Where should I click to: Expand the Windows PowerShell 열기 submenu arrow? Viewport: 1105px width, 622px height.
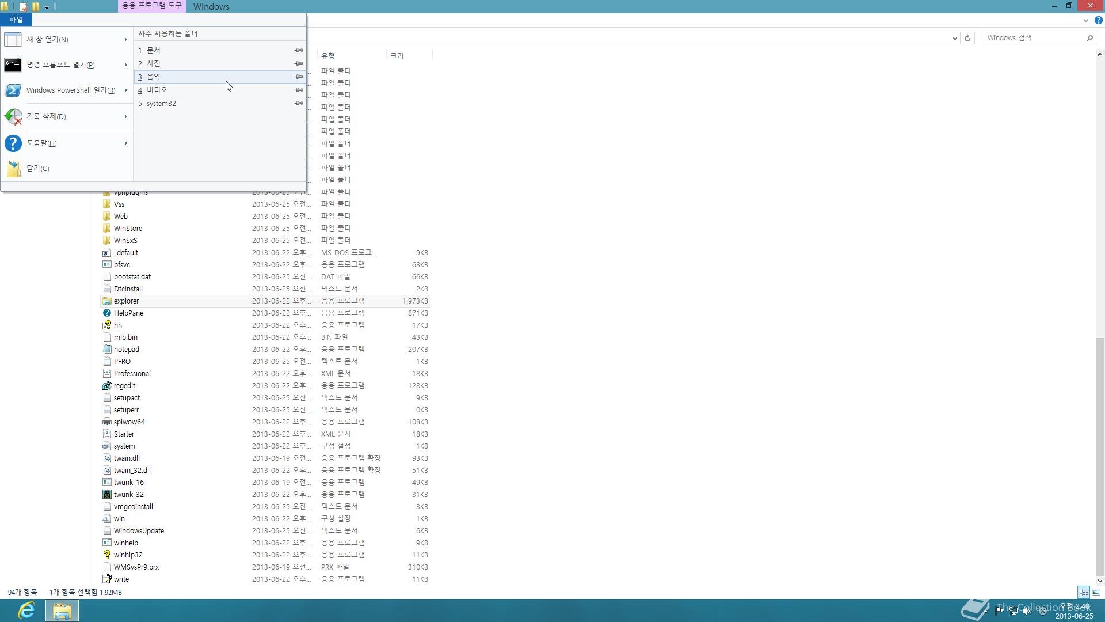125,90
